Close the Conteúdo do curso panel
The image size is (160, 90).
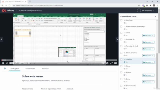[155, 16]
